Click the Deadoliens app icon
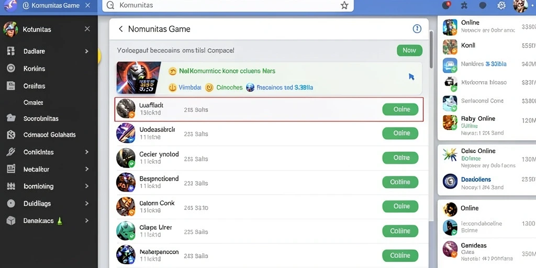Viewport: 536px width, 268px height. click(450, 181)
